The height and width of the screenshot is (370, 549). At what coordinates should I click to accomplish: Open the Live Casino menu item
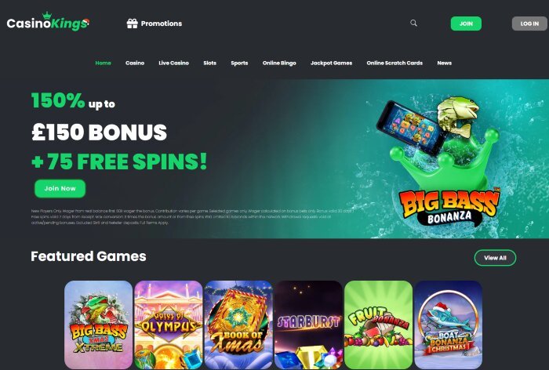[x=173, y=63]
